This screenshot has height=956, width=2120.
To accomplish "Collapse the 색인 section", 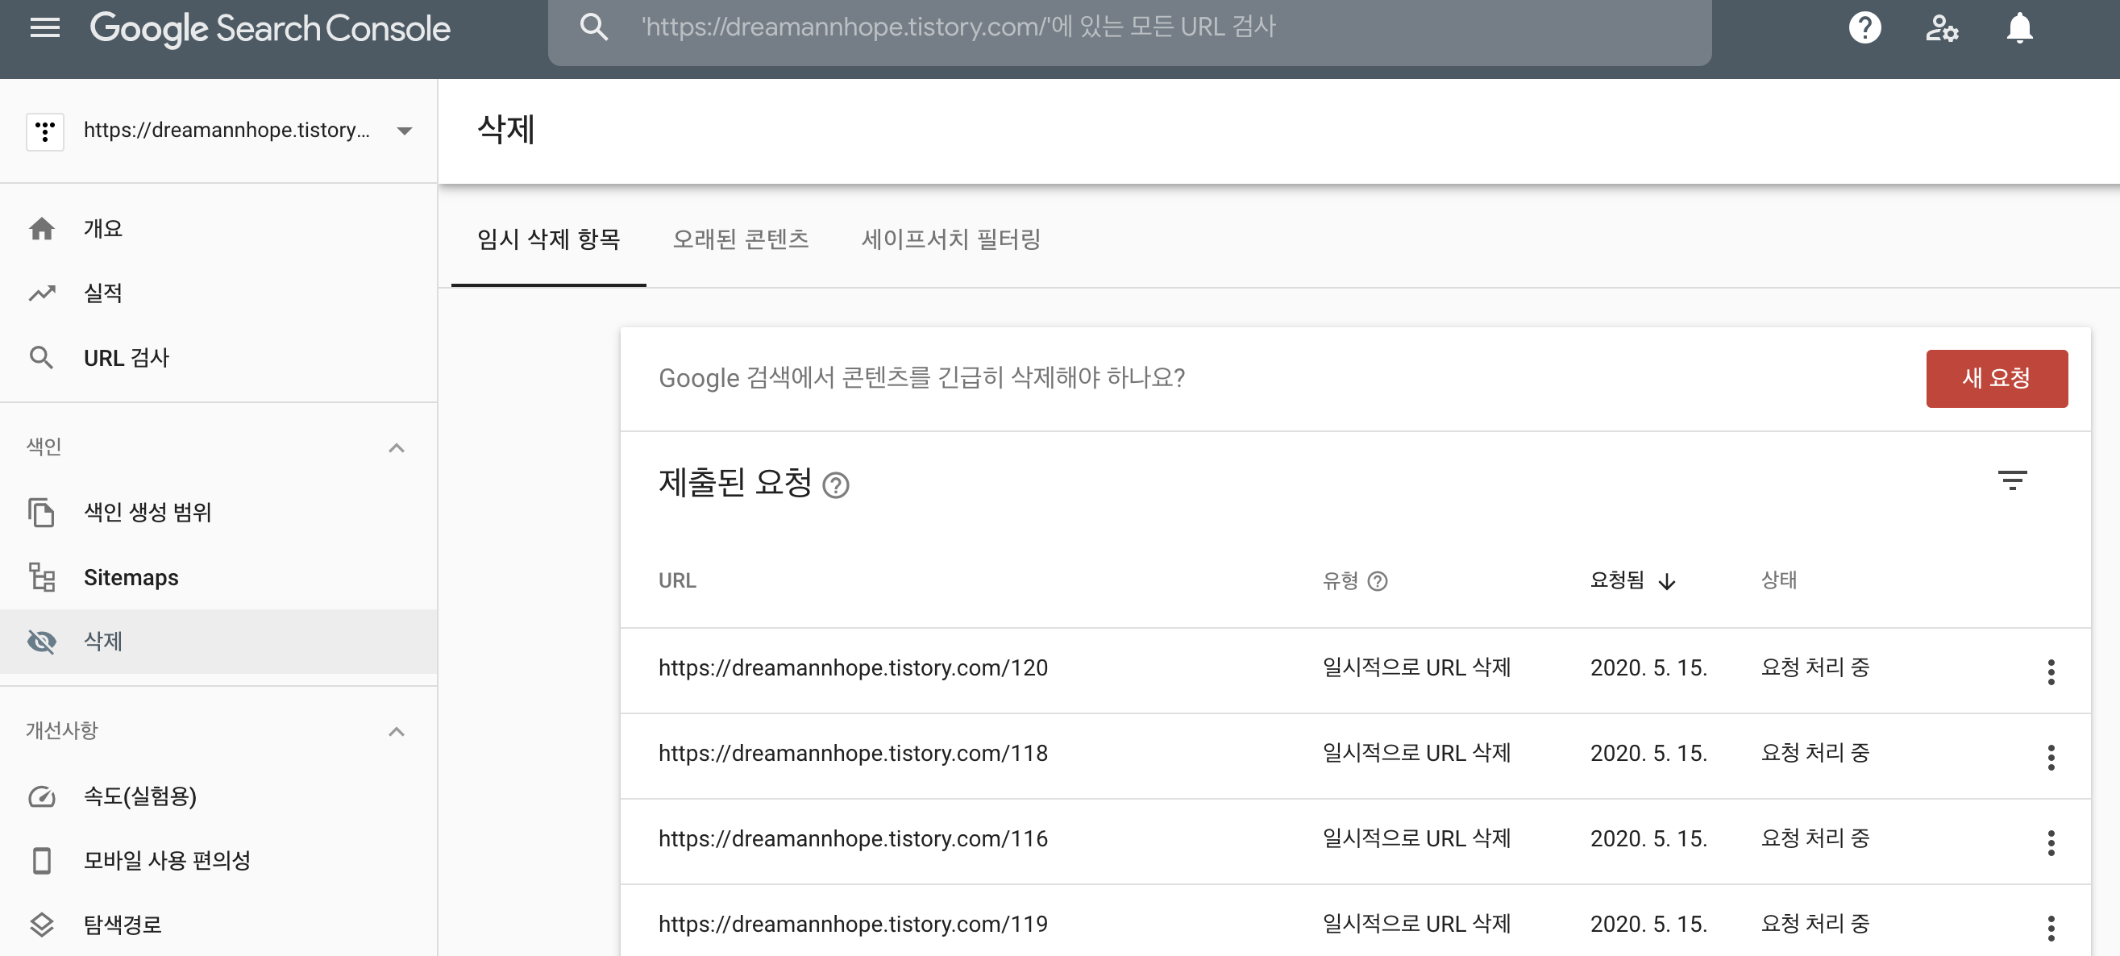I will pyautogui.click(x=396, y=447).
